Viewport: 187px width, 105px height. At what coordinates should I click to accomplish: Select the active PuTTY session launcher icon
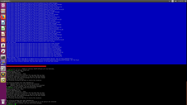(x=3, y=63)
